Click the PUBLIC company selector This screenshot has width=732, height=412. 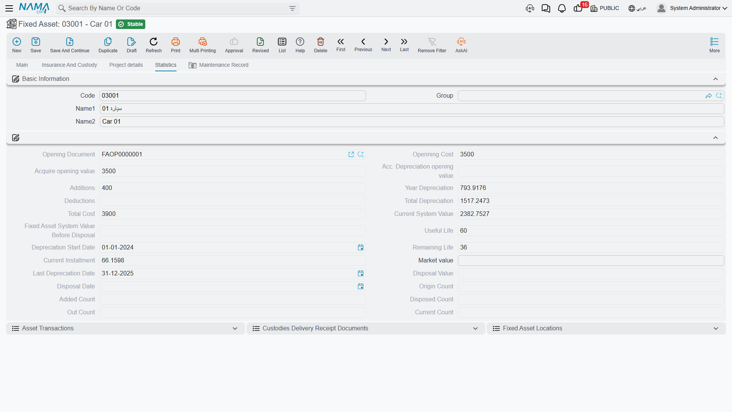[x=605, y=8]
